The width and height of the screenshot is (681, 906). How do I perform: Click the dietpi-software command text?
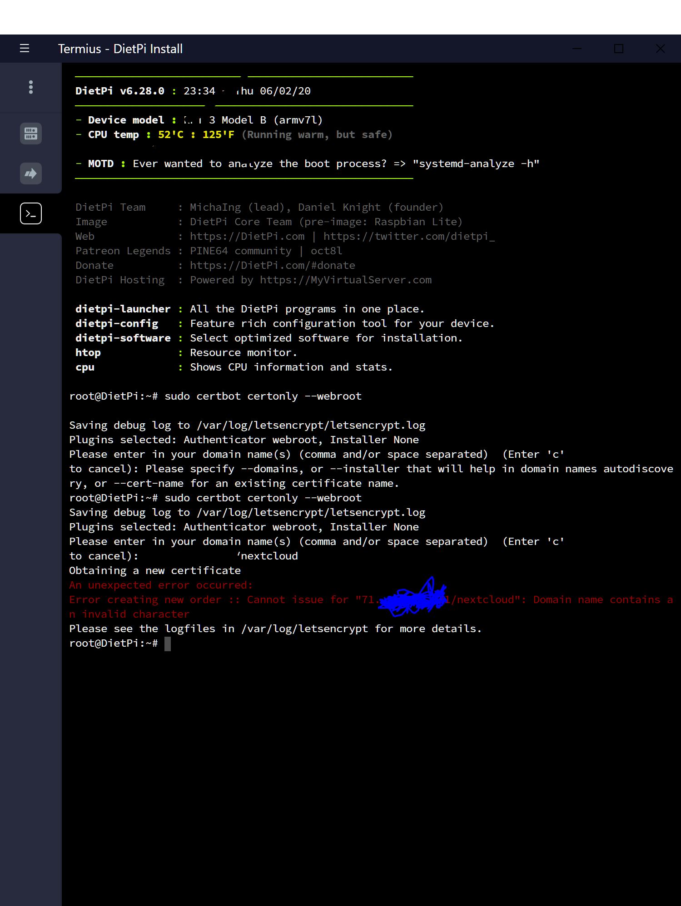point(123,338)
